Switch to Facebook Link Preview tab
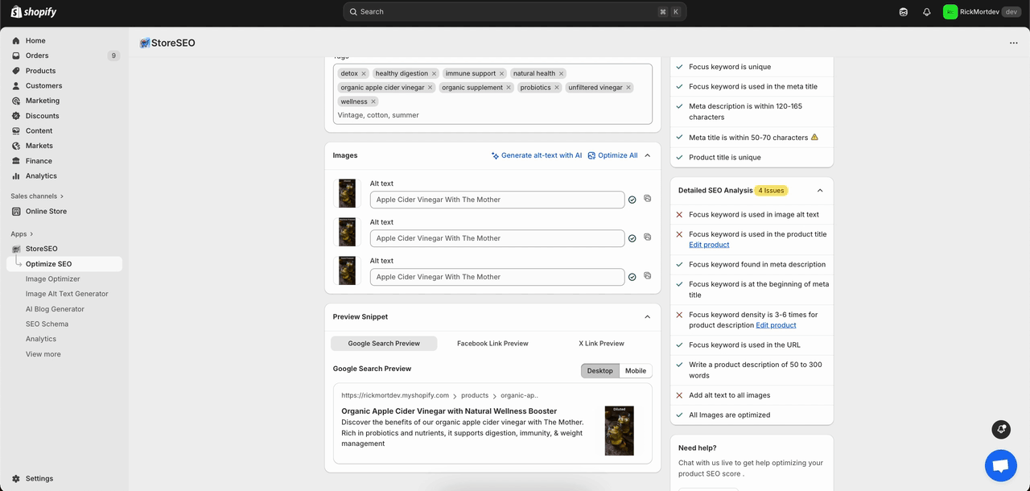 click(492, 344)
